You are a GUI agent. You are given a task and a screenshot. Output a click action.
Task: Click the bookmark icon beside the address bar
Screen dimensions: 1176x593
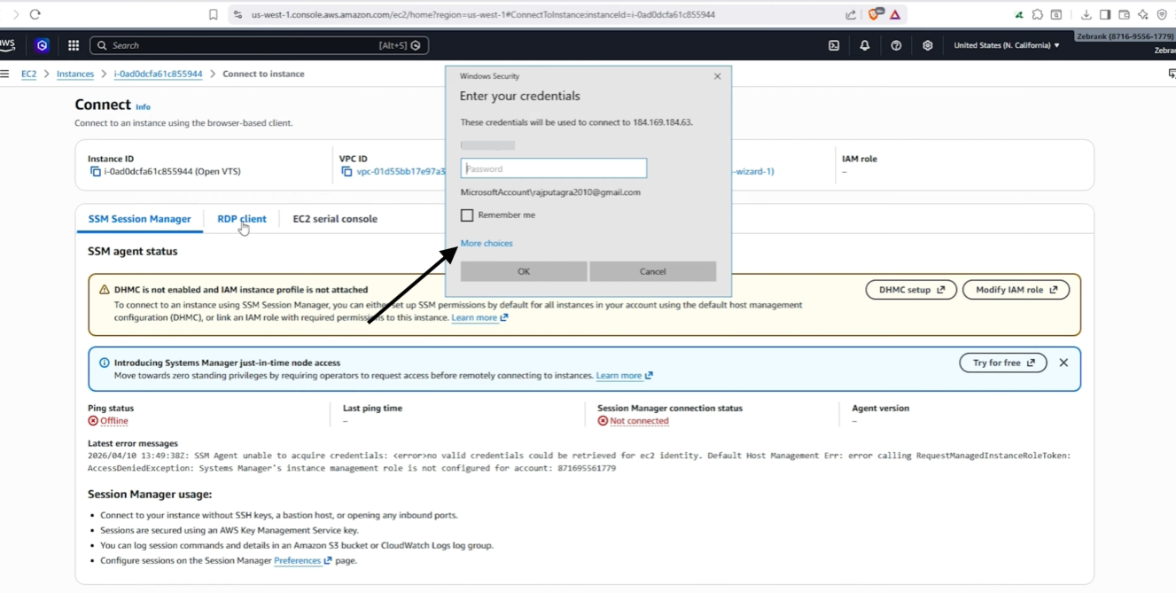214,14
